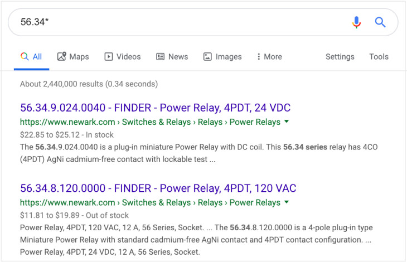Click the Images tab picture icon

(x=207, y=56)
